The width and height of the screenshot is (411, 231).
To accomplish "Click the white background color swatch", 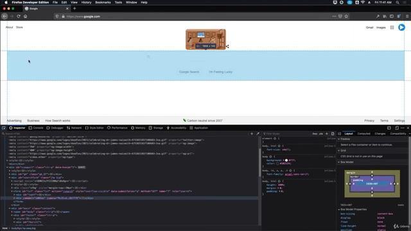I will point(286,160).
